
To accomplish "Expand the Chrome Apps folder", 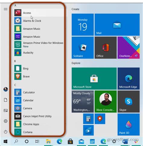I will tap(39, 124).
